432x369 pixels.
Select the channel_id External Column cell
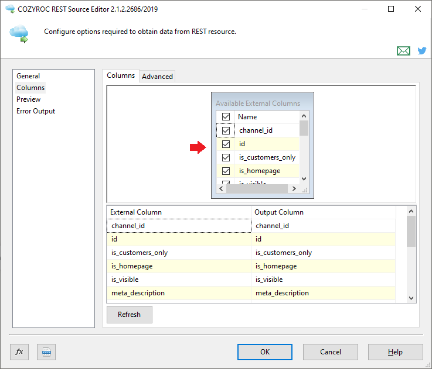(x=179, y=226)
